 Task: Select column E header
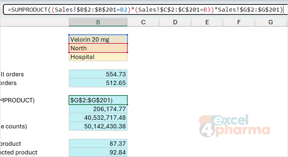tap(207, 22)
